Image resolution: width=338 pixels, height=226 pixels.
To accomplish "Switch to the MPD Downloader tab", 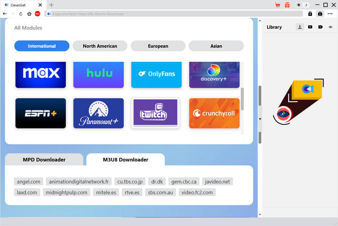I will [44, 160].
